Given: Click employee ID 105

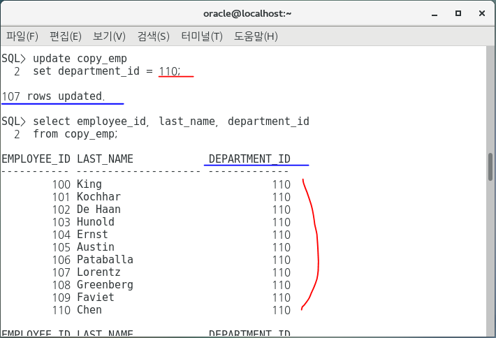Looking at the screenshot, I should (61, 247).
